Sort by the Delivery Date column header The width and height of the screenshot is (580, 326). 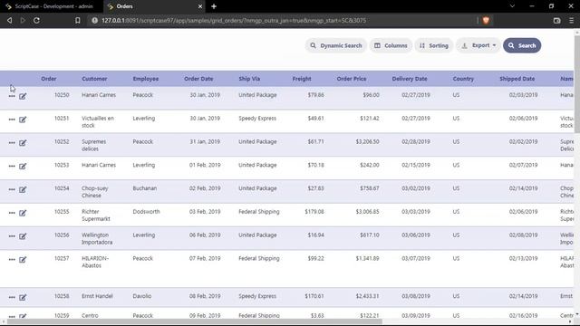pyautogui.click(x=410, y=79)
